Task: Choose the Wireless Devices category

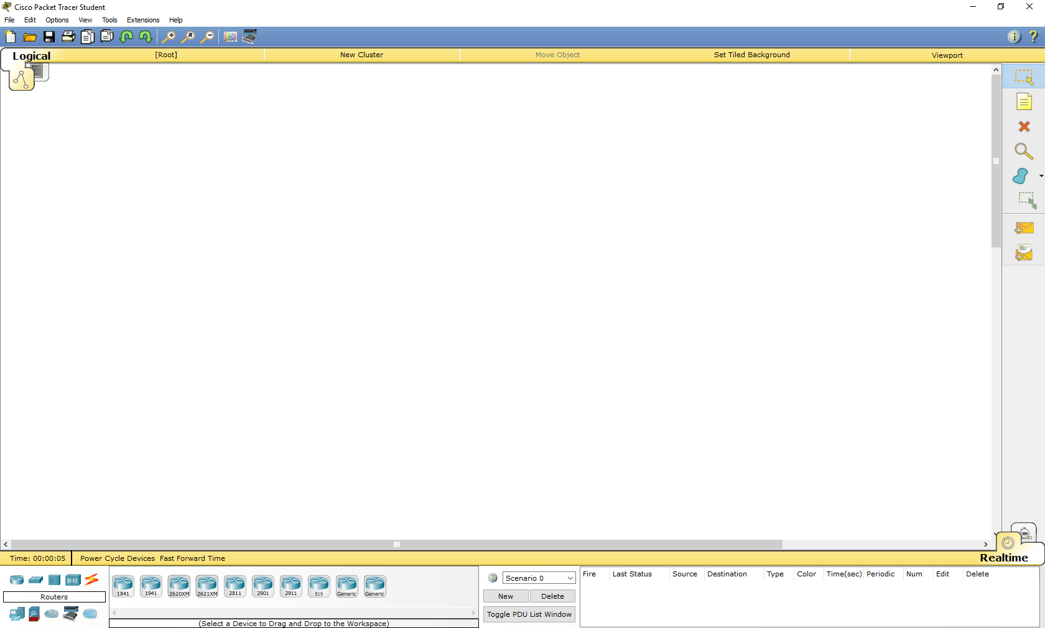Action: 73,580
